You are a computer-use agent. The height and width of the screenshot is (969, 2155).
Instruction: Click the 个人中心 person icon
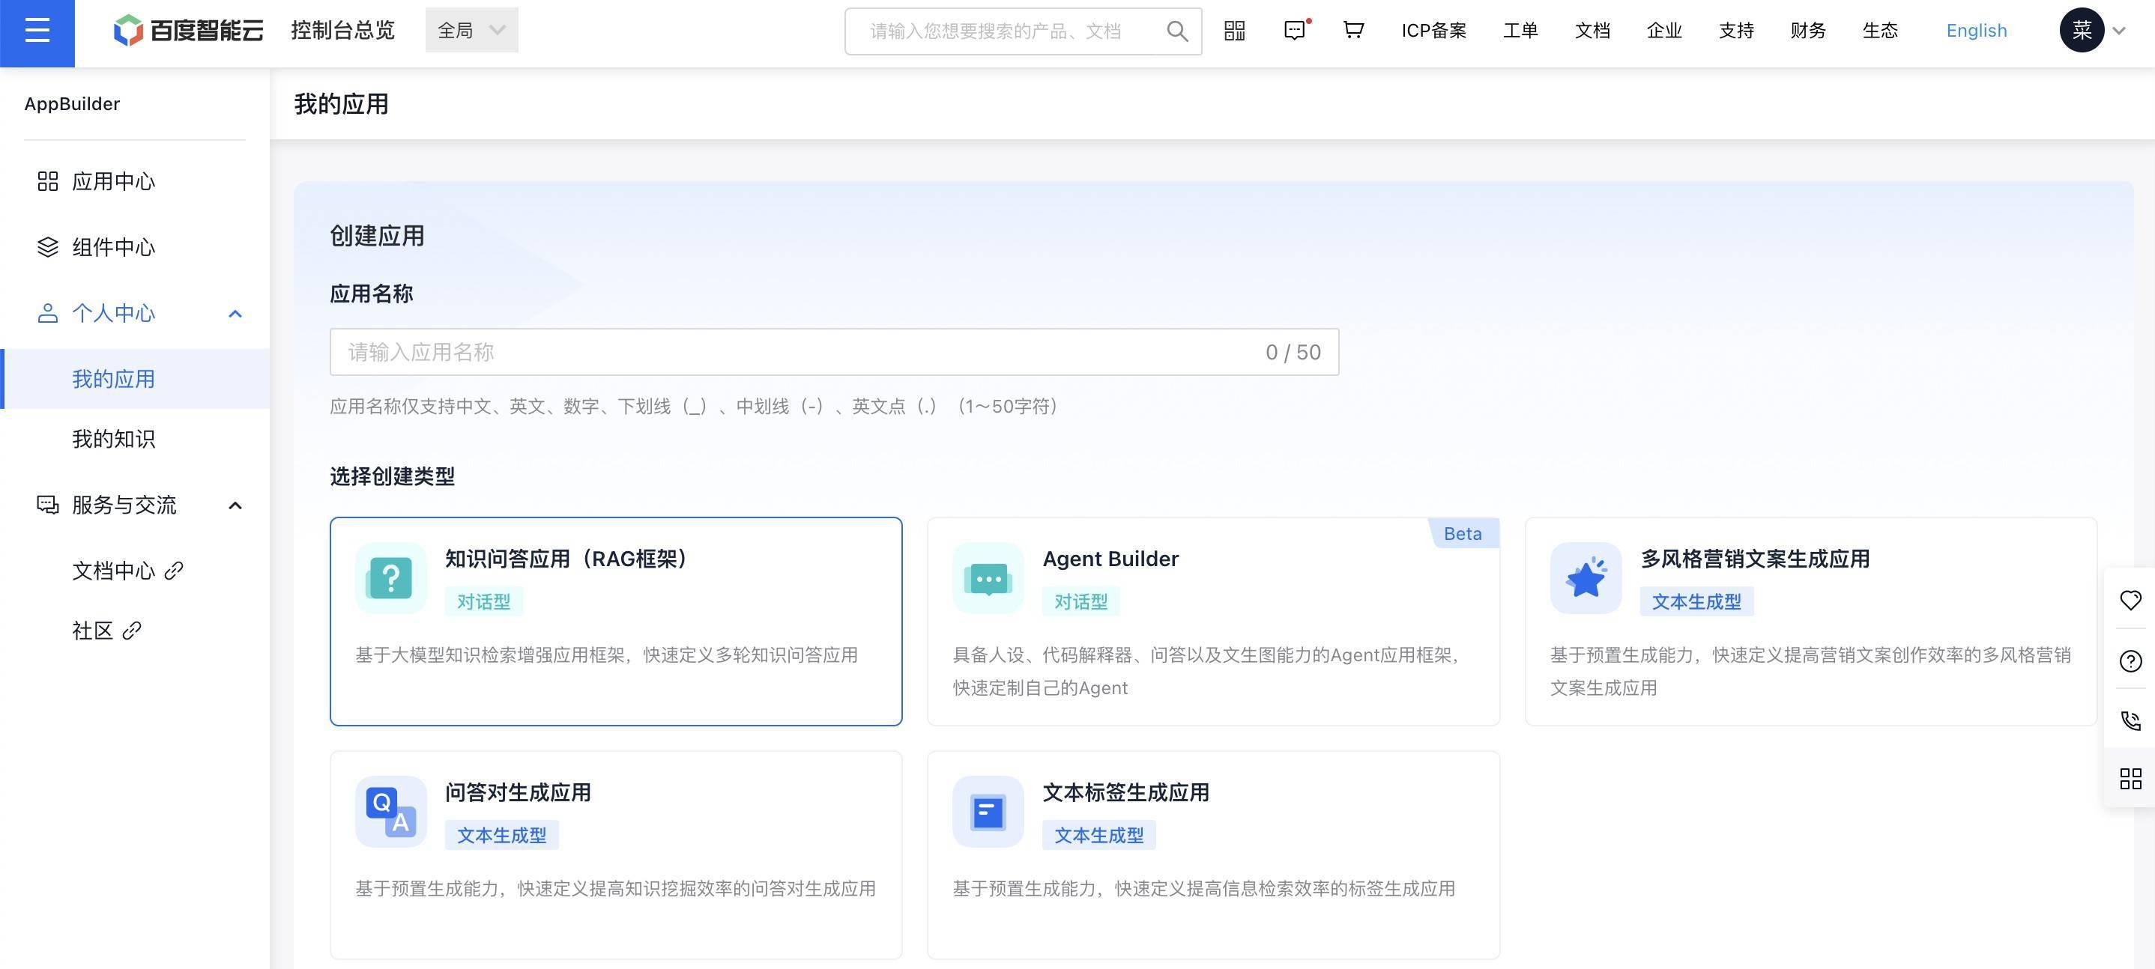click(x=48, y=314)
